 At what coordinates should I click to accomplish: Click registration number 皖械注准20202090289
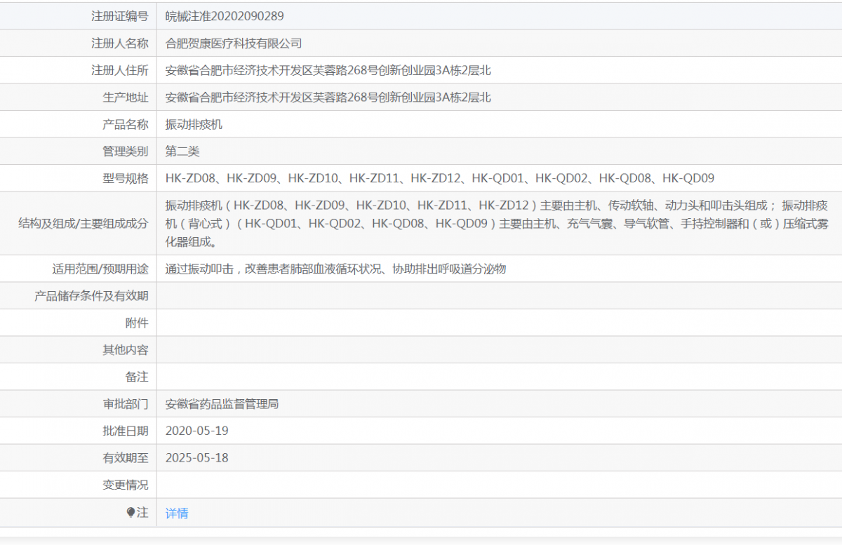pos(225,16)
